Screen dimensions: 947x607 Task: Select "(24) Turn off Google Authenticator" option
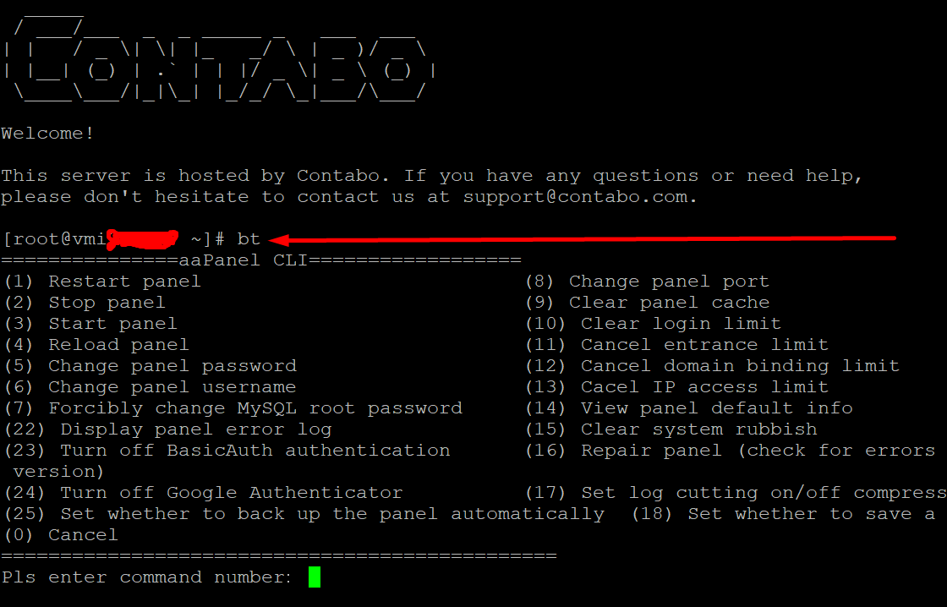[203, 493]
